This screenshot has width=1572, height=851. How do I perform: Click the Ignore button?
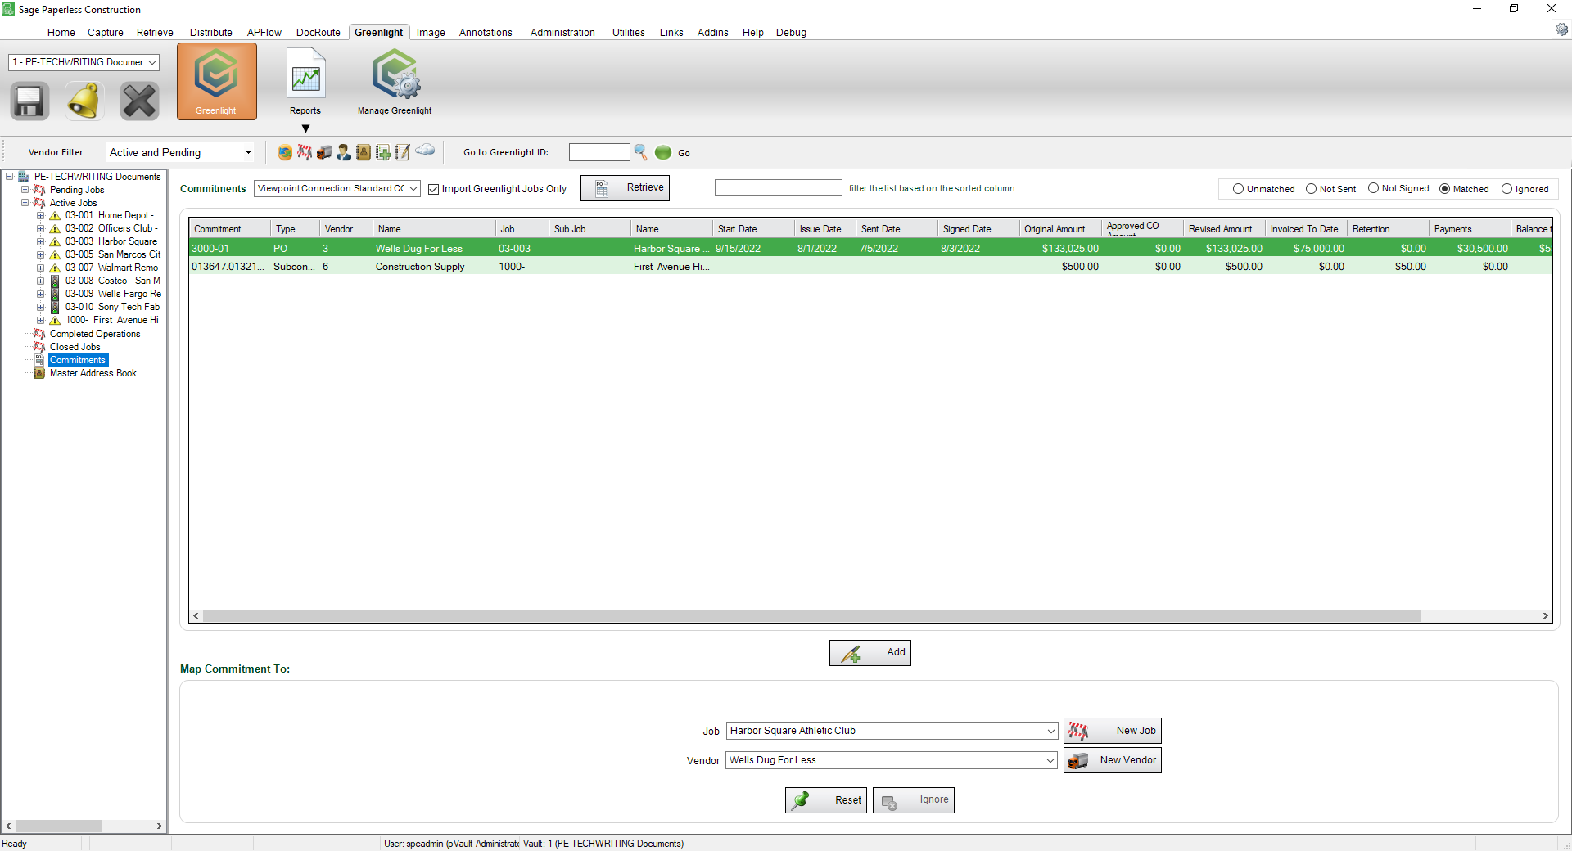click(914, 800)
